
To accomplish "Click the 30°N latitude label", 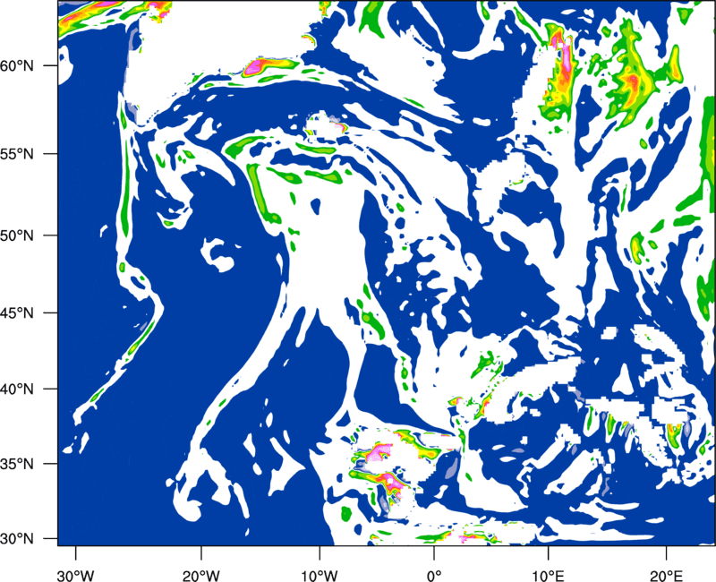I will click(x=17, y=539).
